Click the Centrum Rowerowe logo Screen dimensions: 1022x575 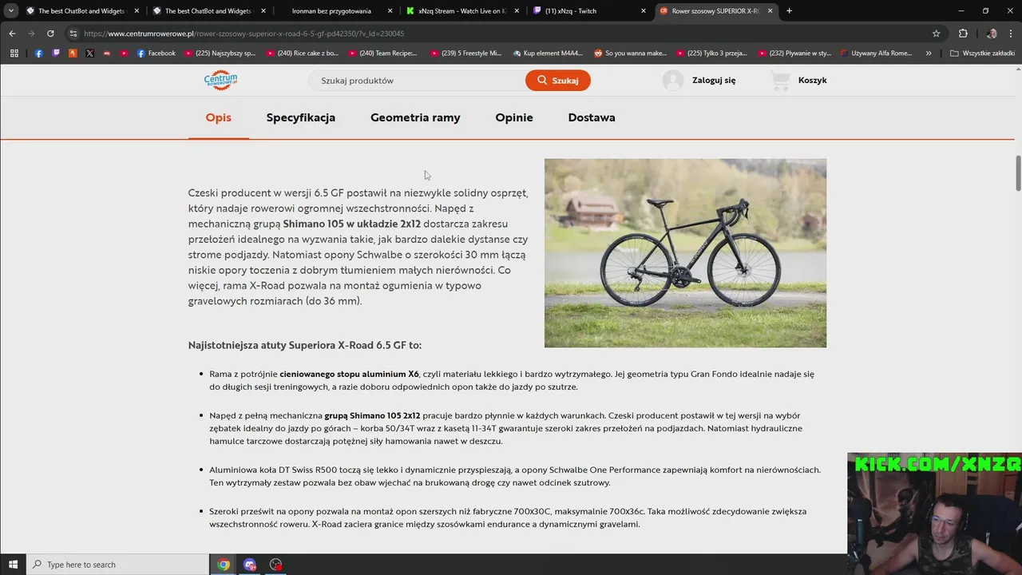coord(220,80)
